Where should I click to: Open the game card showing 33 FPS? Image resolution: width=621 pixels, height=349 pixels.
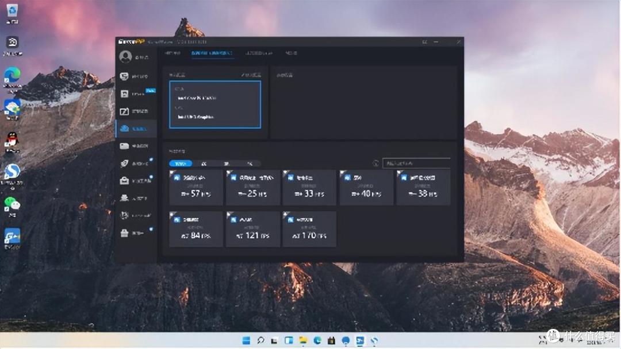click(309, 188)
